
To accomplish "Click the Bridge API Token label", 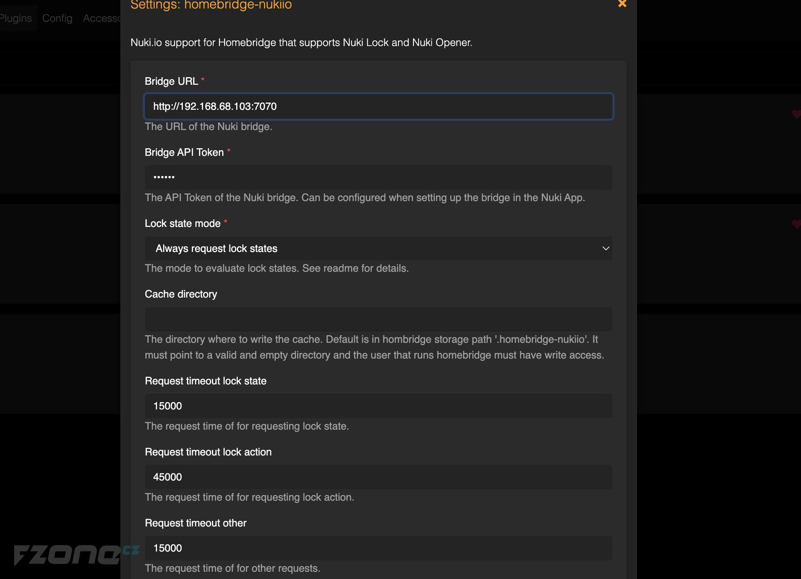I will point(184,152).
